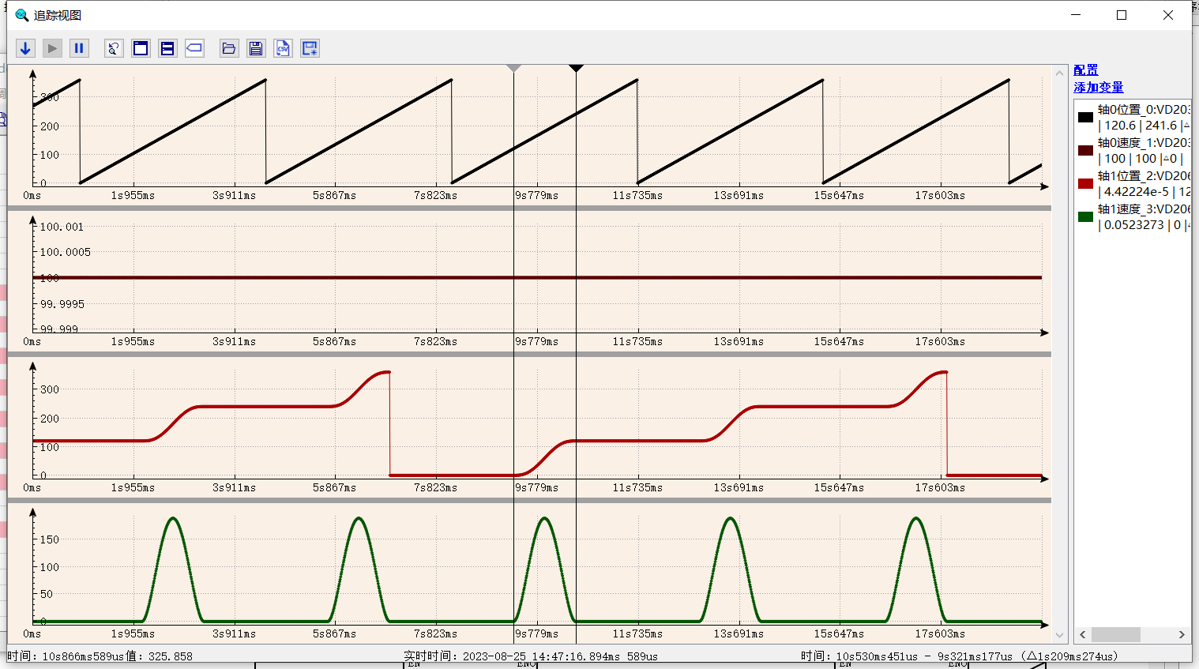Click the reset zoom magnifier icon
This screenshot has width=1199, height=669.
[x=114, y=48]
